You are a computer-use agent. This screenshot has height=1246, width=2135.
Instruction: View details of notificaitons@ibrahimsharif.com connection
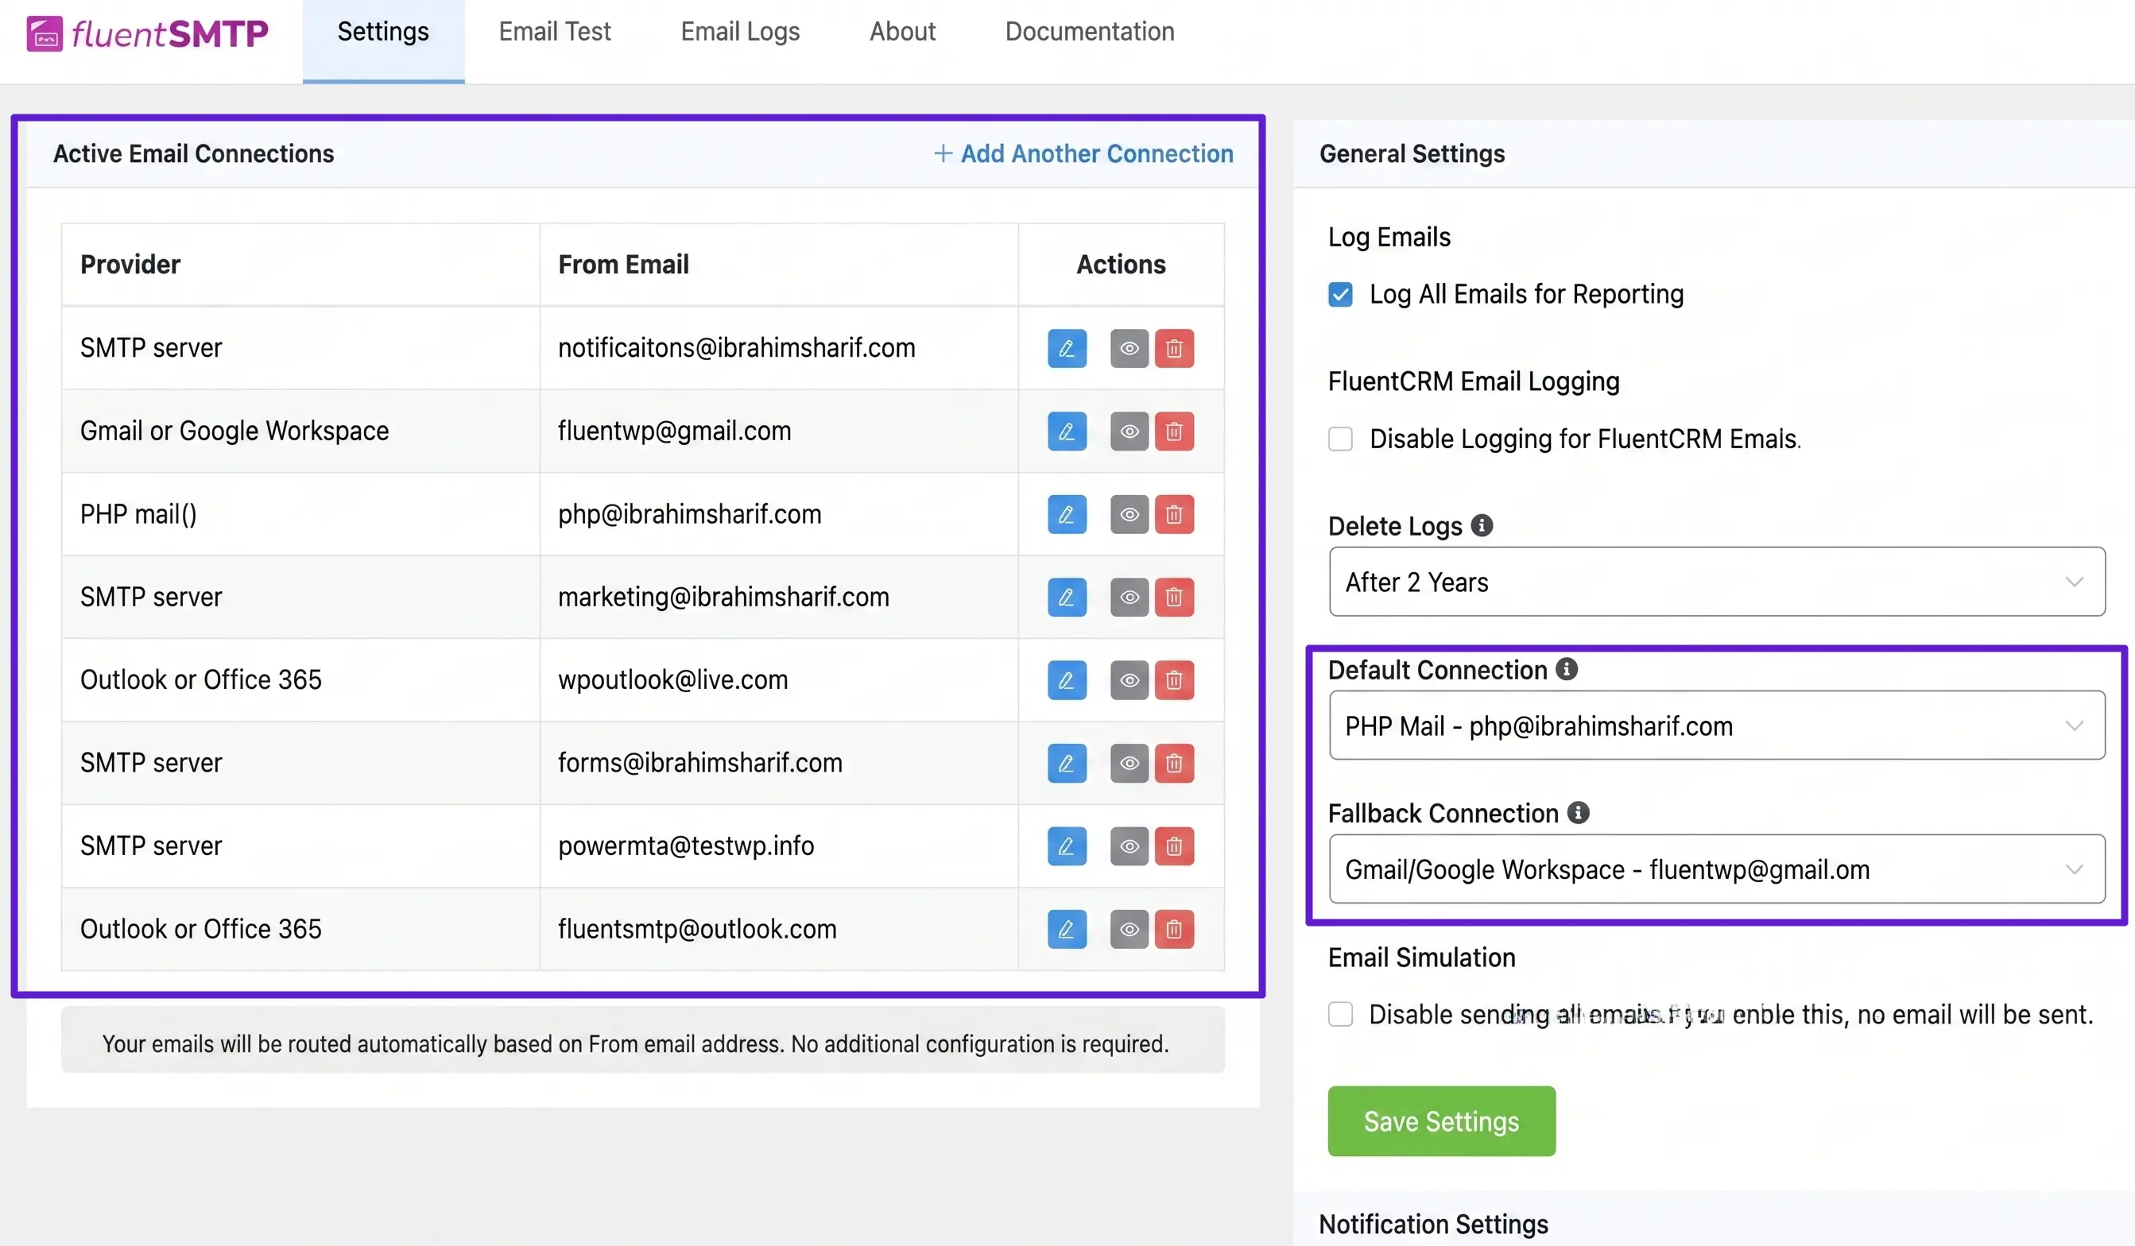pos(1129,348)
